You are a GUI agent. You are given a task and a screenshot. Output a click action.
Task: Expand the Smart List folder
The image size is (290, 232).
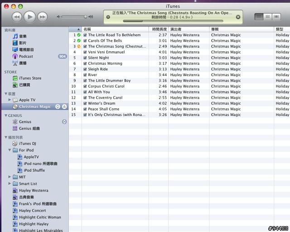click(10, 184)
